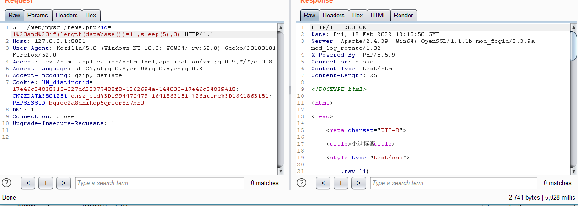Switch to Response Render tab

click(x=404, y=15)
